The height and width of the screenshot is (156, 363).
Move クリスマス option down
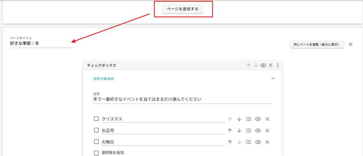[x=239, y=119]
